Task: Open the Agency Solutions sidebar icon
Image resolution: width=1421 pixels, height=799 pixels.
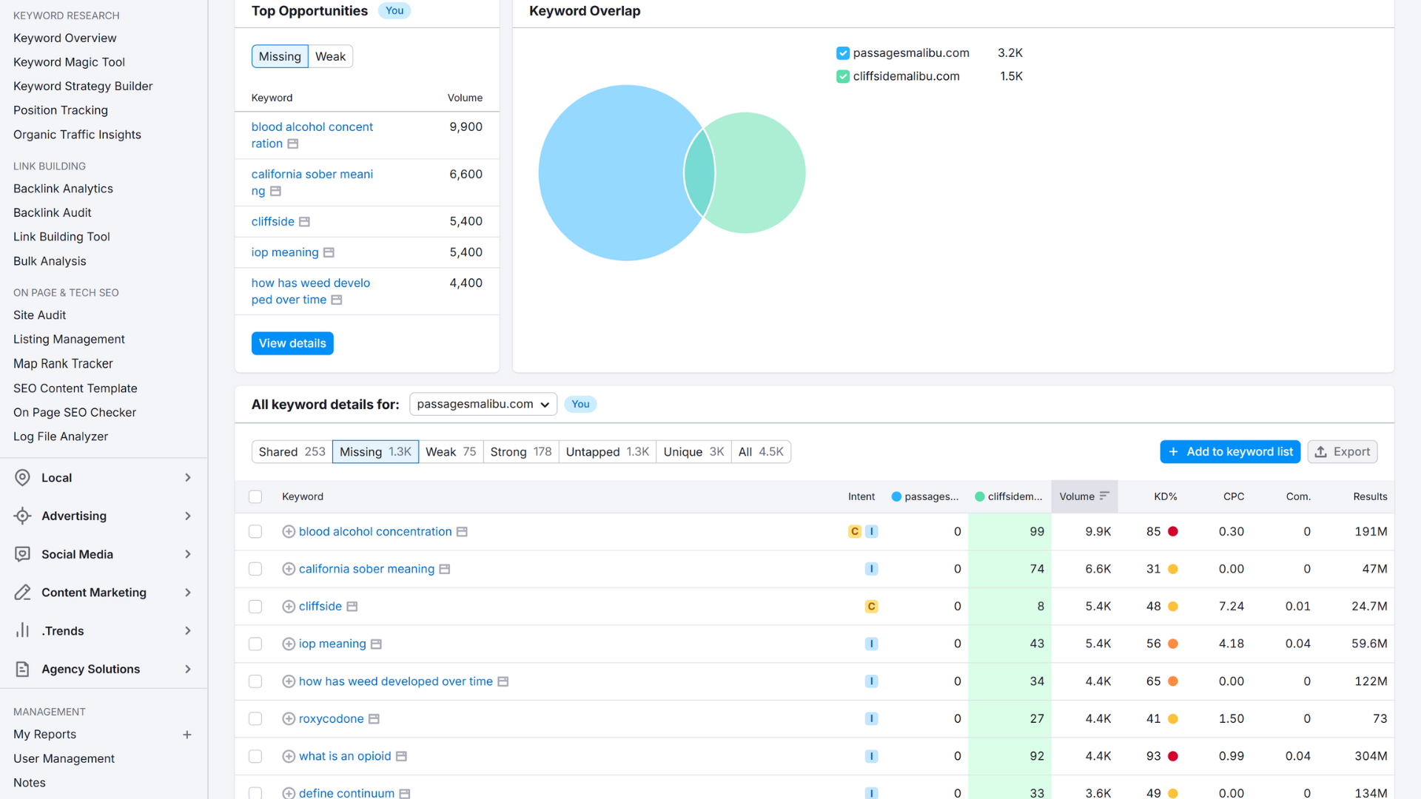Action: point(21,669)
